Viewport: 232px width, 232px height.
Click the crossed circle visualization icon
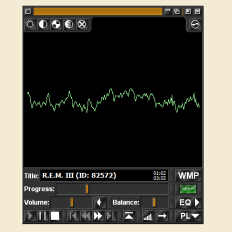82,24
